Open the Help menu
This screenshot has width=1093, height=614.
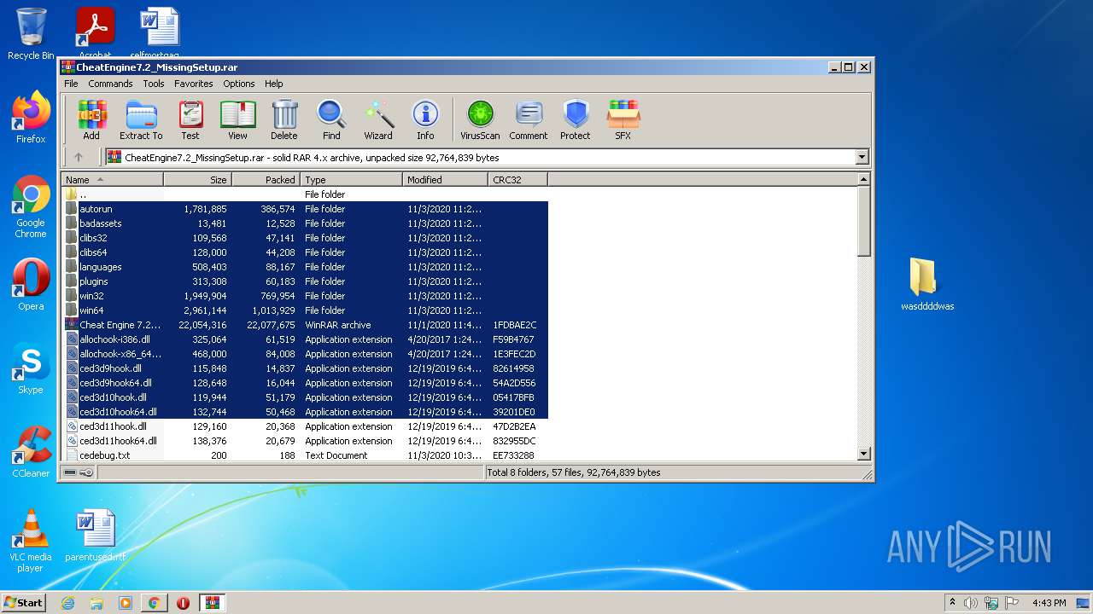pos(273,84)
